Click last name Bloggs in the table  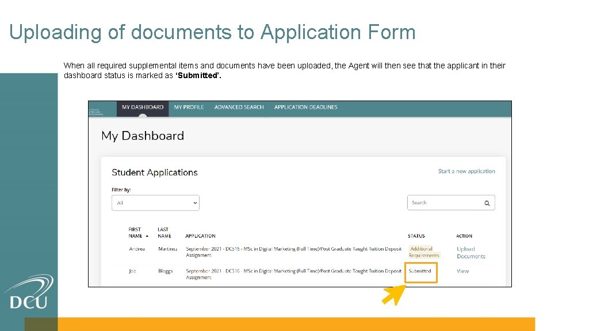[x=165, y=271]
